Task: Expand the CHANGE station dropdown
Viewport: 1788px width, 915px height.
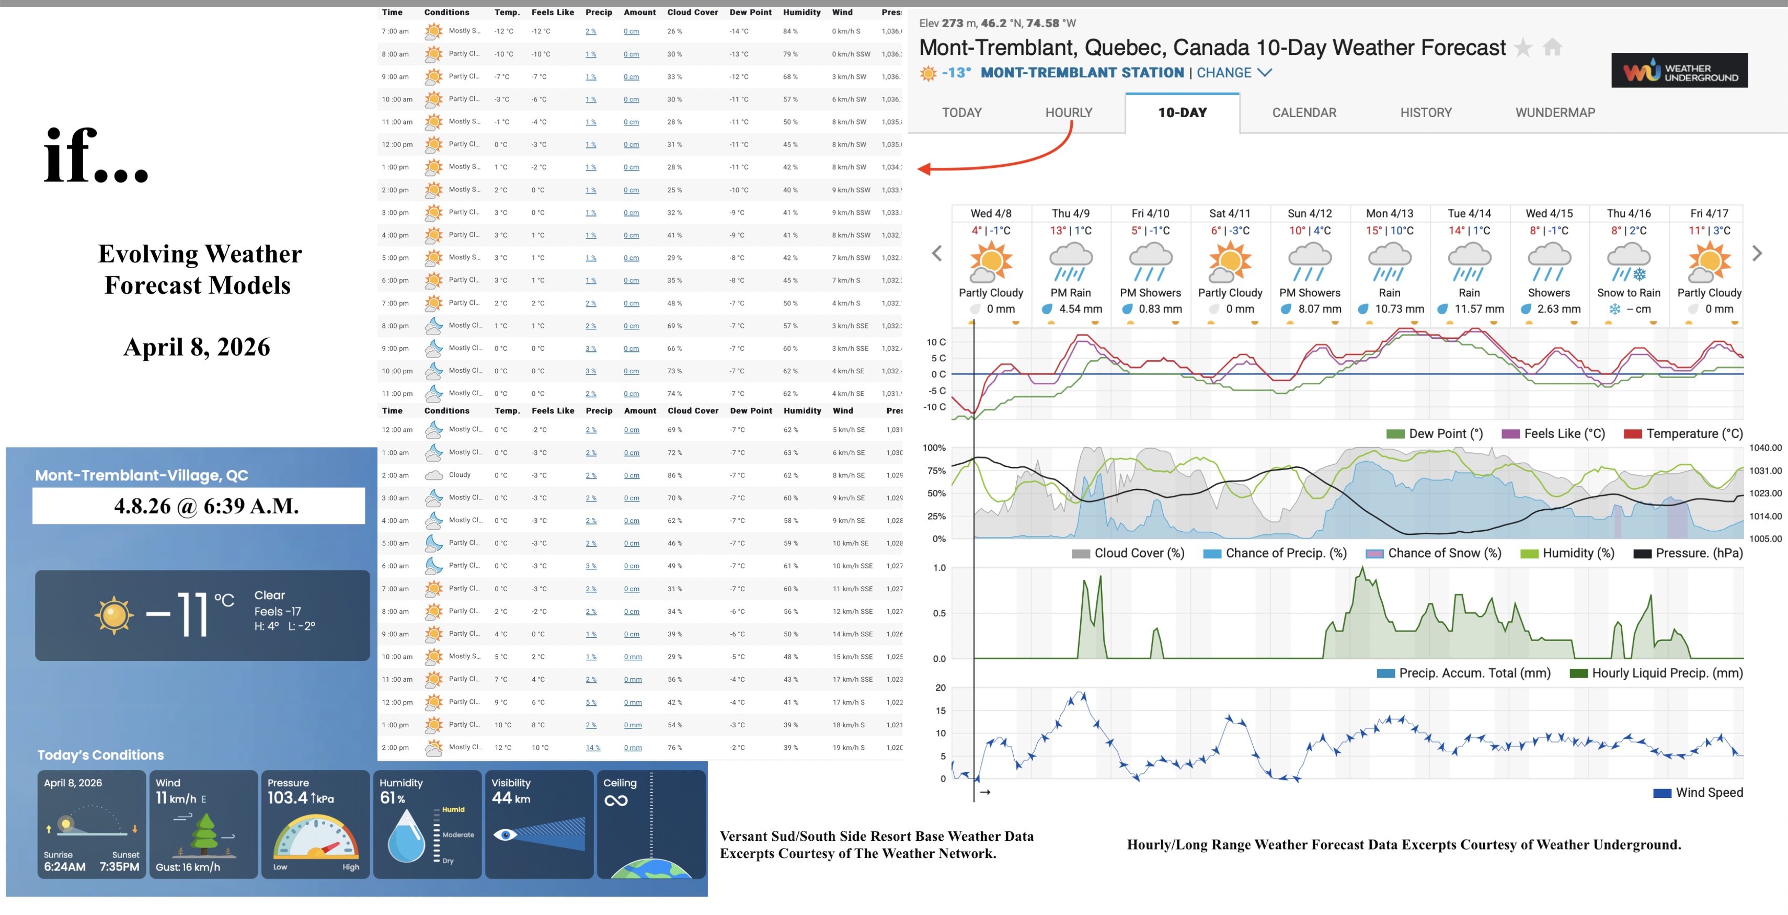Action: [1232, 72]
